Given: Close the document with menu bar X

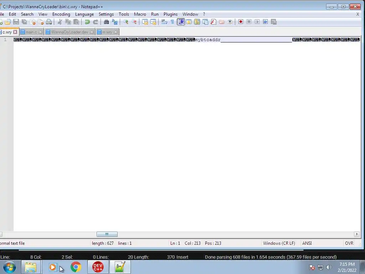Looking at the screenshot, I should (358, 14).
